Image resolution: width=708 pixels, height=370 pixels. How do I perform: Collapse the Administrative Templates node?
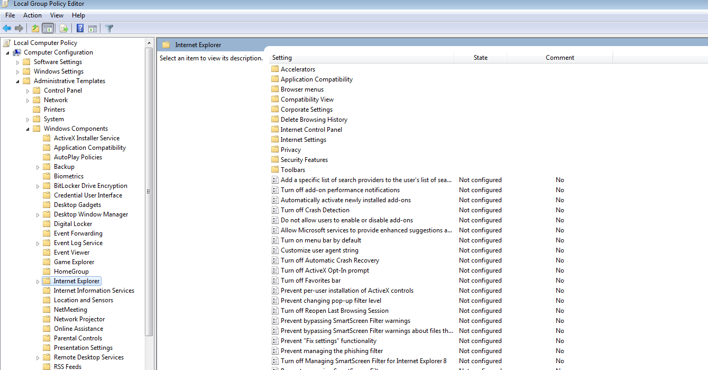click(x=17, y=82)
